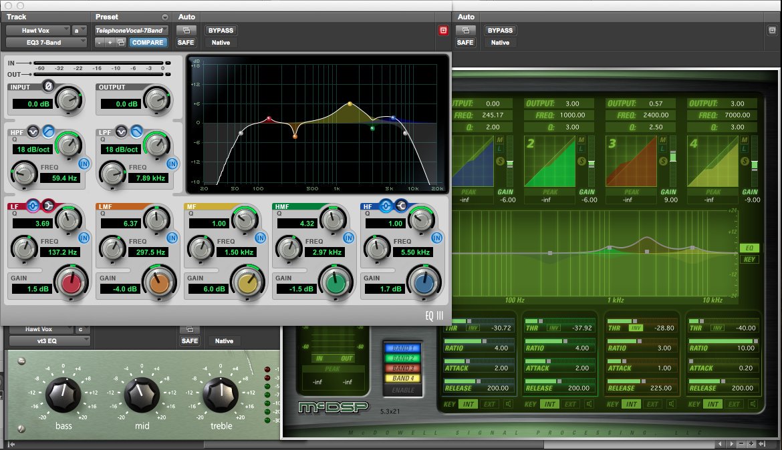Open the EQ3 automation enable window icon

point(186,31)
